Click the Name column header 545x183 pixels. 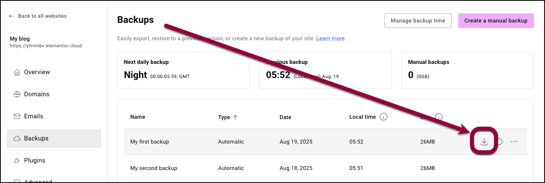[x=138, y=117]
